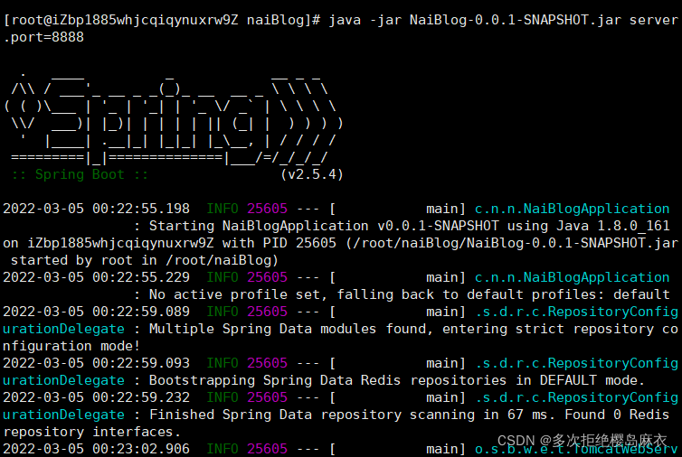
Task: Click 'started by root in /root/naiBlog)' line
Action: (145, 260)
